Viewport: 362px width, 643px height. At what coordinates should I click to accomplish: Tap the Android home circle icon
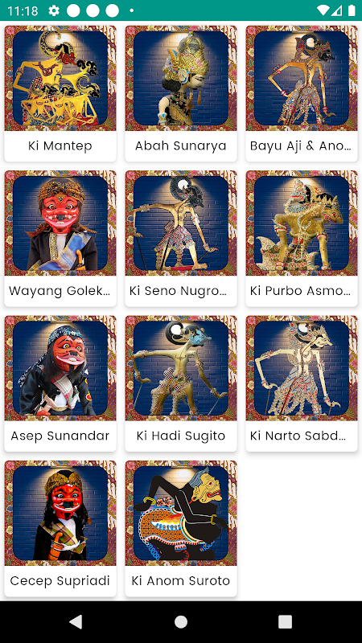pos(181,621)
